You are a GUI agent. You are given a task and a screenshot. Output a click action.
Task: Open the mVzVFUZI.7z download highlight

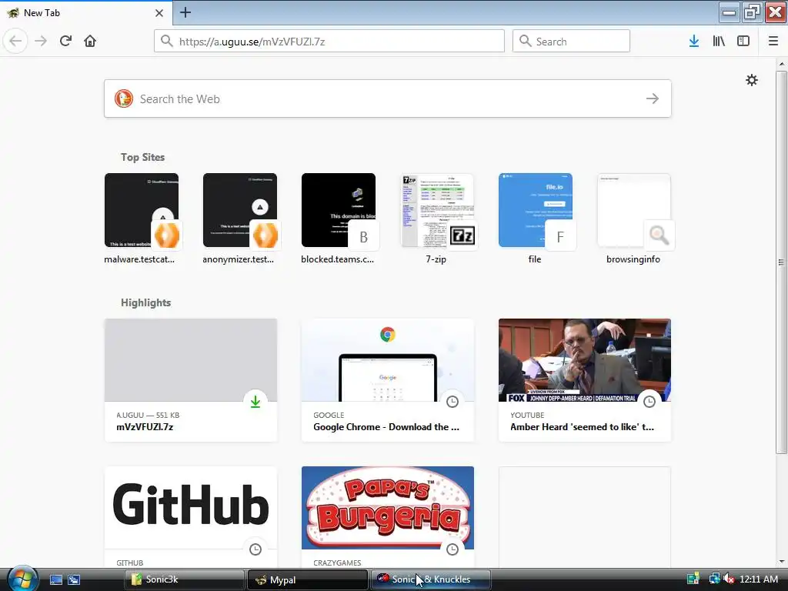click(191, 380)
